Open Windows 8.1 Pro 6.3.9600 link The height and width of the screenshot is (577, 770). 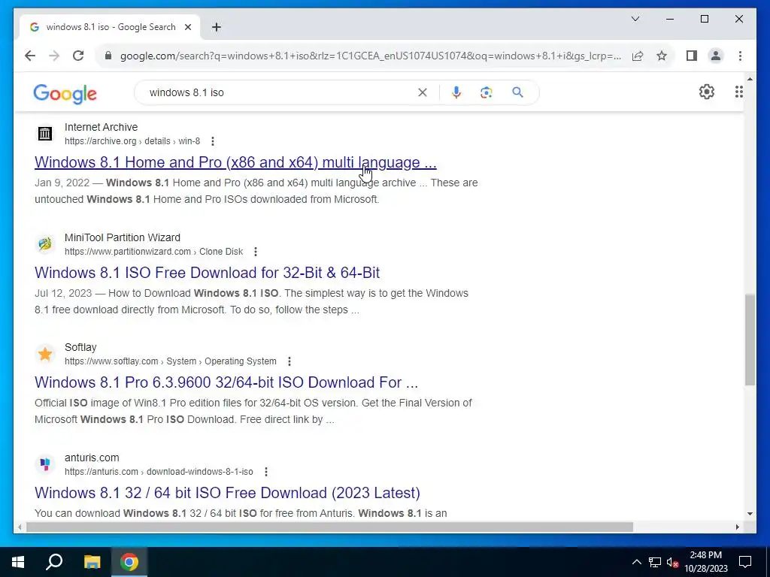226,382
